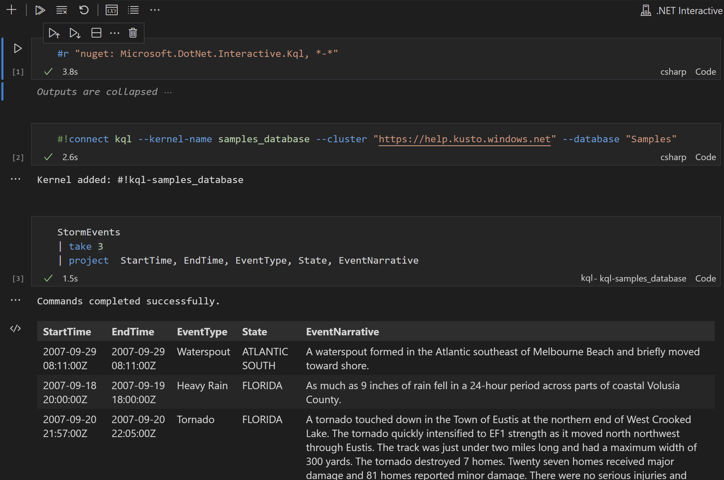This screenshot has width=724, height=480.
Task: Execute current cell and below
Action: pyautogui.click(x=75, y=33)
